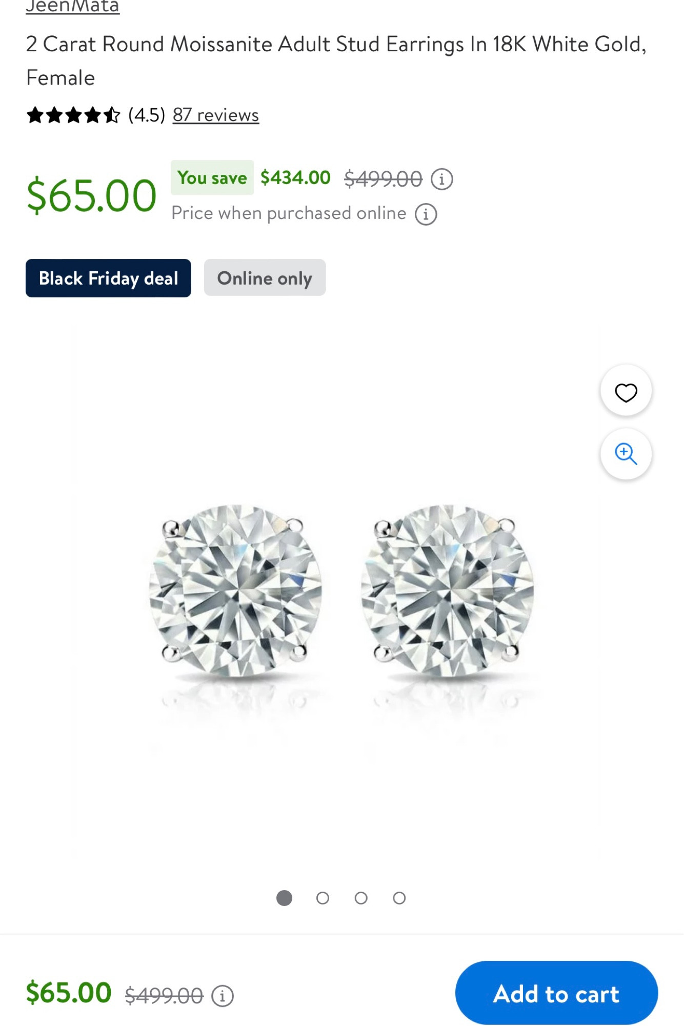The width and height of the screenshot is (684, 1026).
Task: Click the Online only badge
Action: [x=265, y=278]
